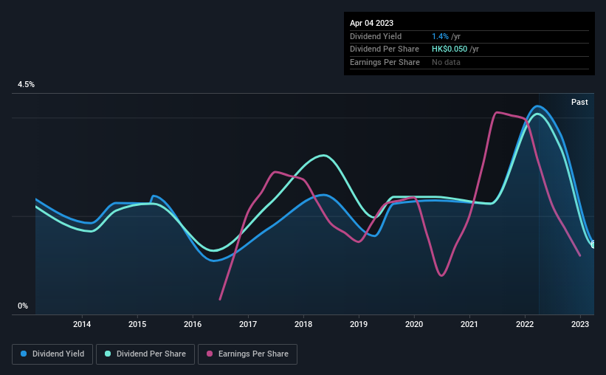The height and width of the screenshot is (375, 606).
Task: Click the teal Dividend Per Share dot
Action: 108,354
